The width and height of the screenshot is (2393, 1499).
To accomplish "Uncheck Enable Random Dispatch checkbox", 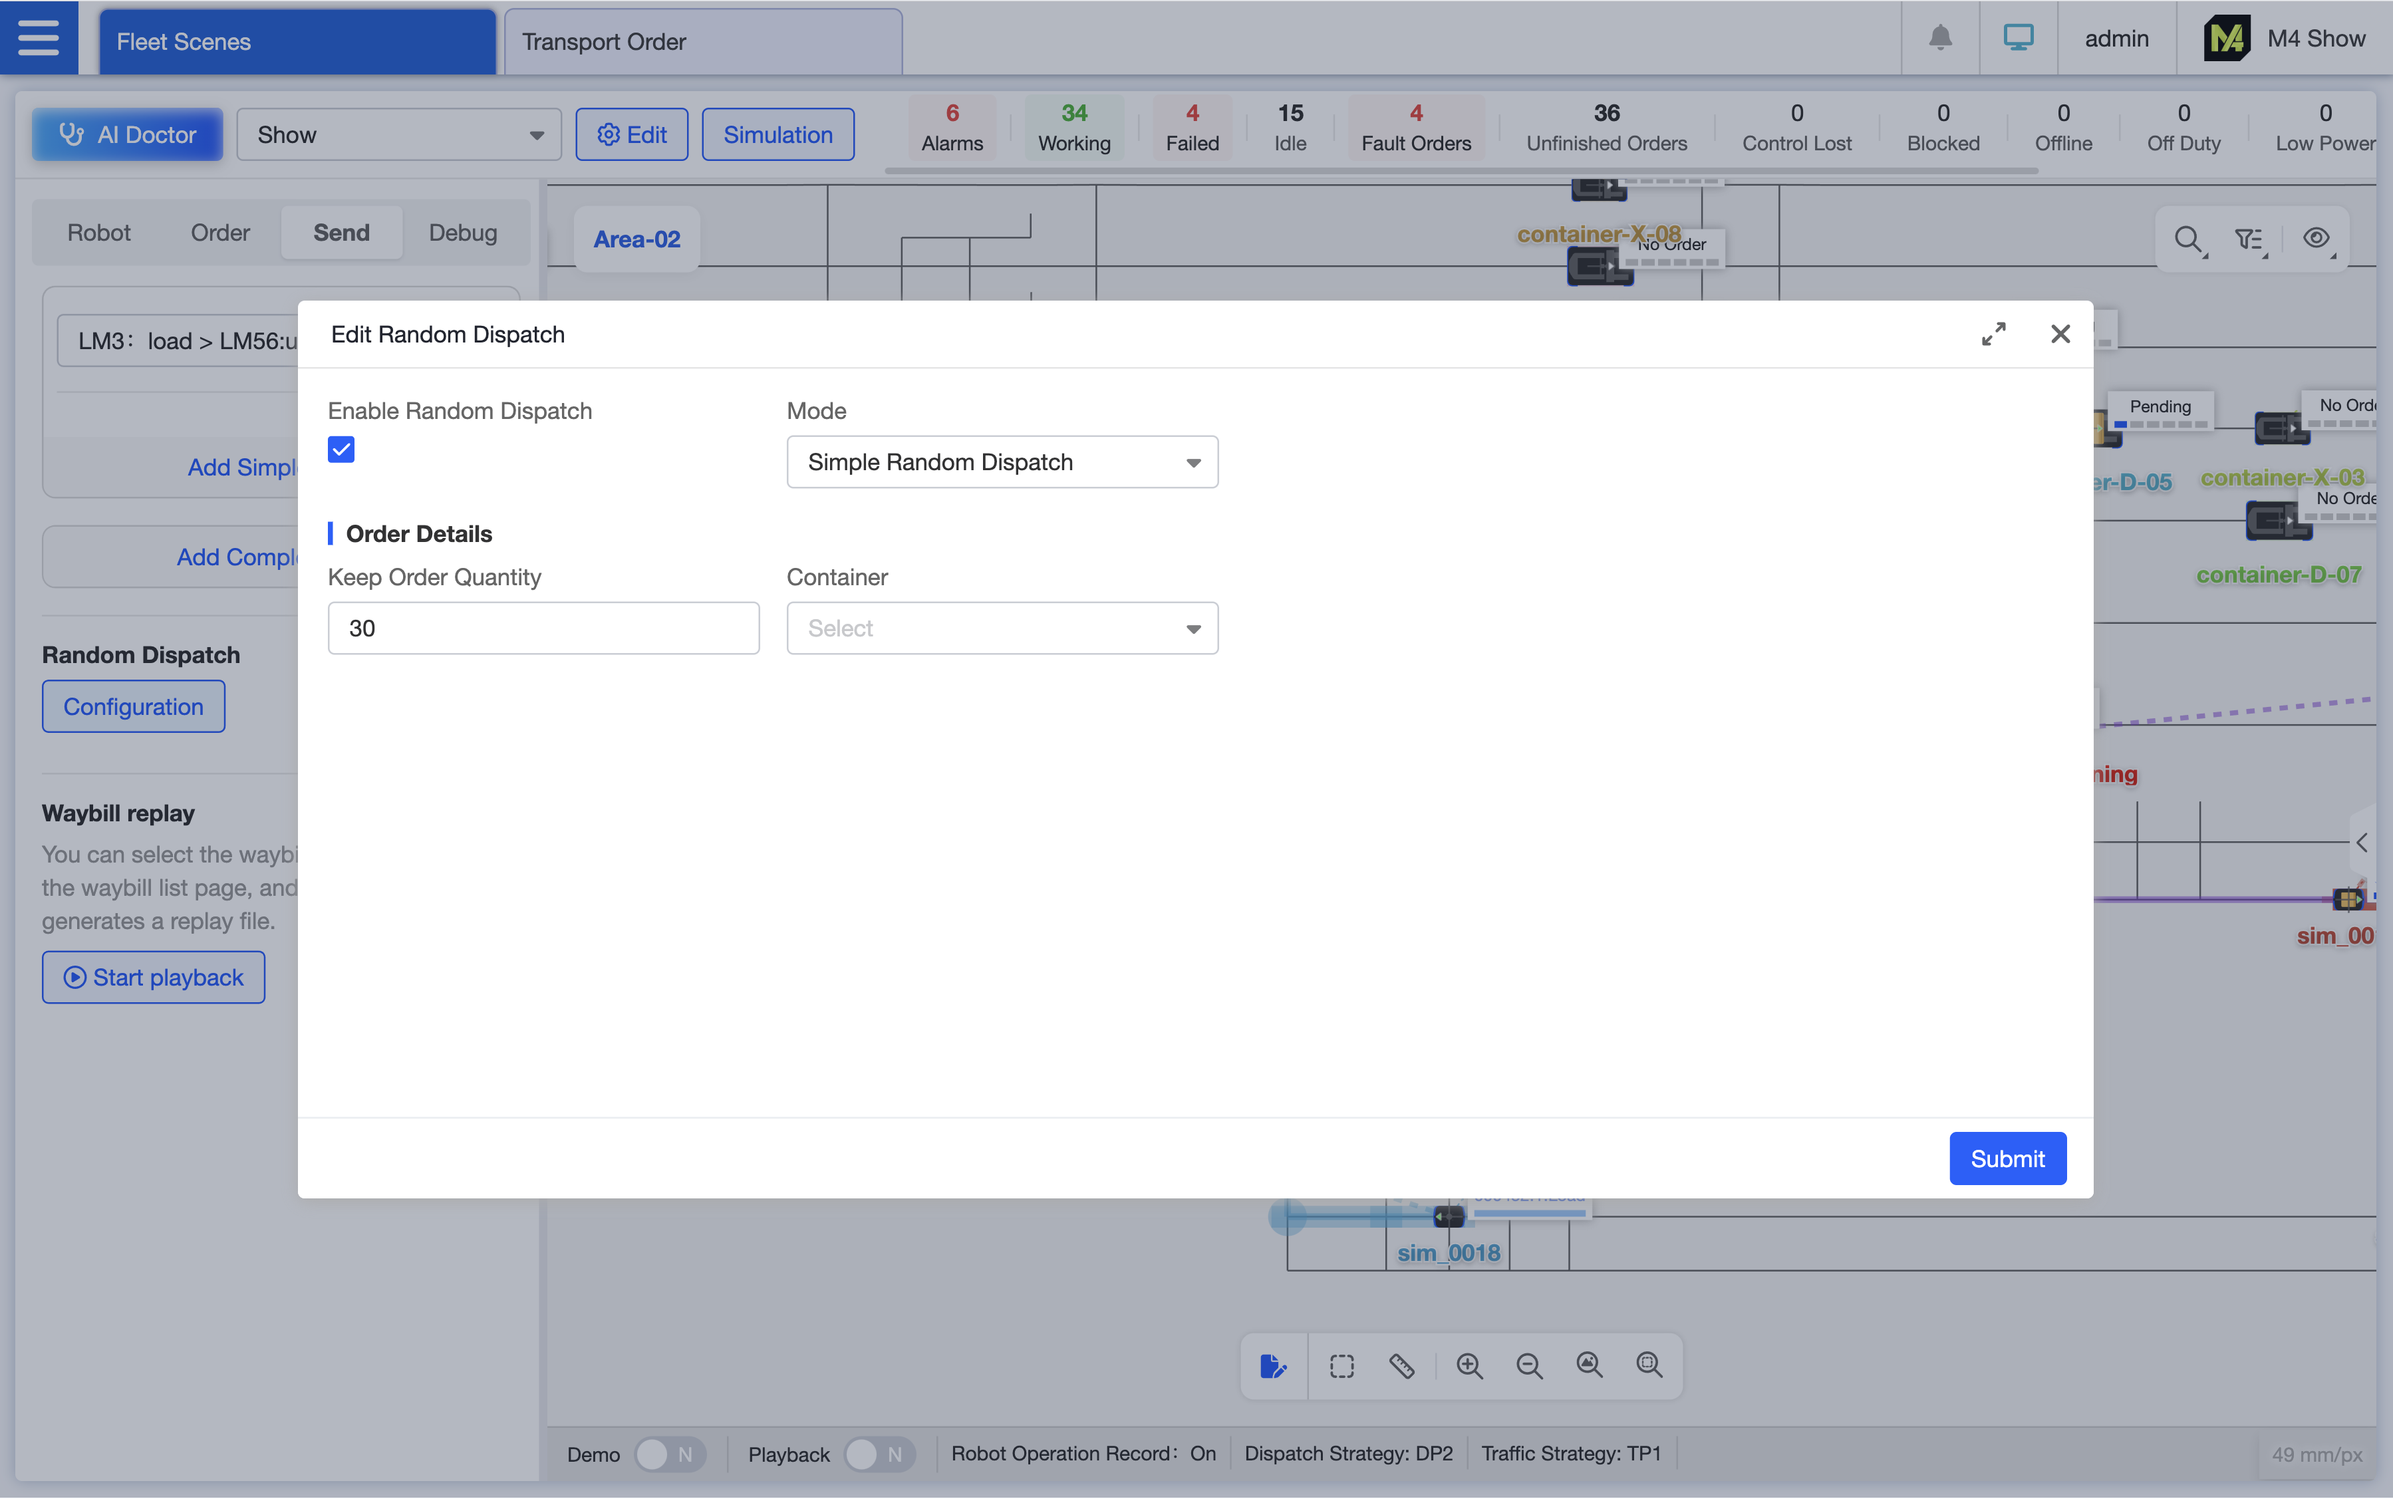I will click(x=341, y=450).
